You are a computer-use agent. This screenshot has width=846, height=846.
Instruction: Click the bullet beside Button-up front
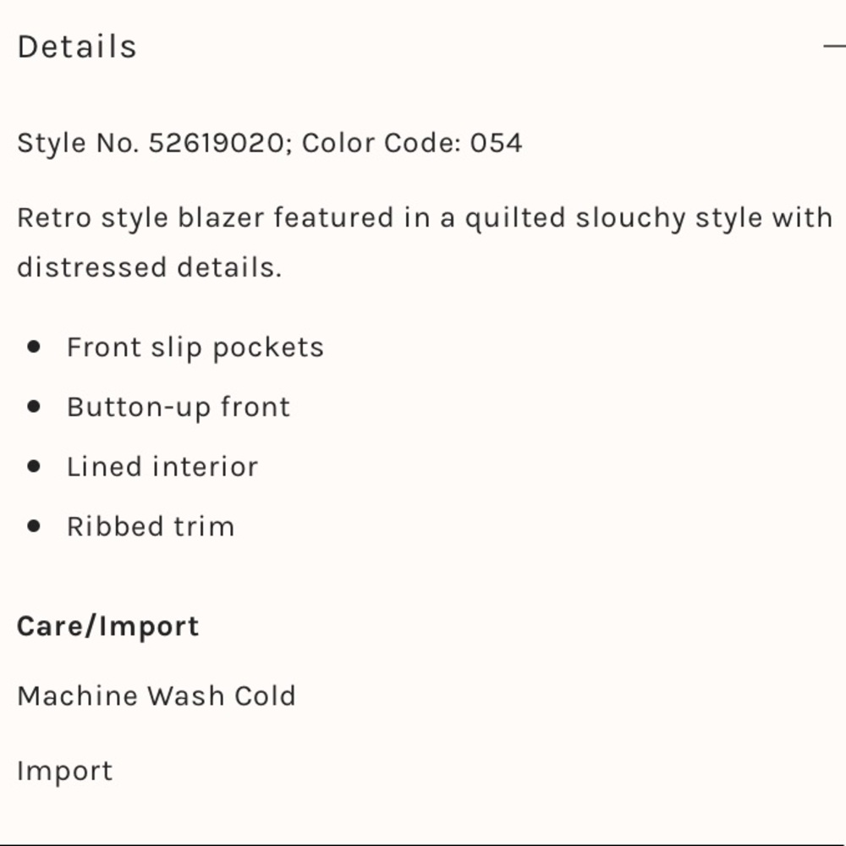coord(34,406)
